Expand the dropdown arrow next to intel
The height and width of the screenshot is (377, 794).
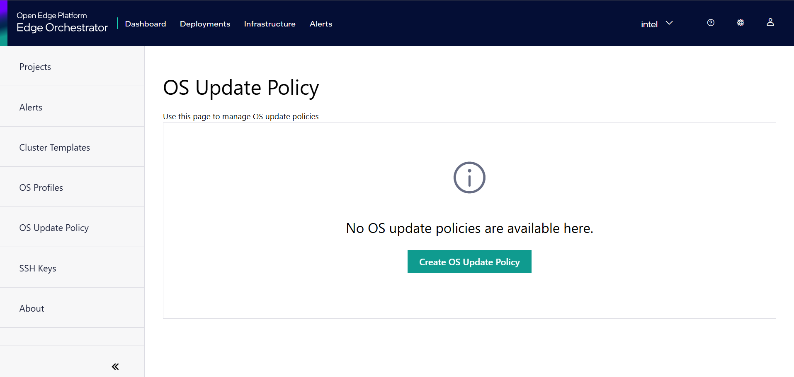[x=669, y=24]
